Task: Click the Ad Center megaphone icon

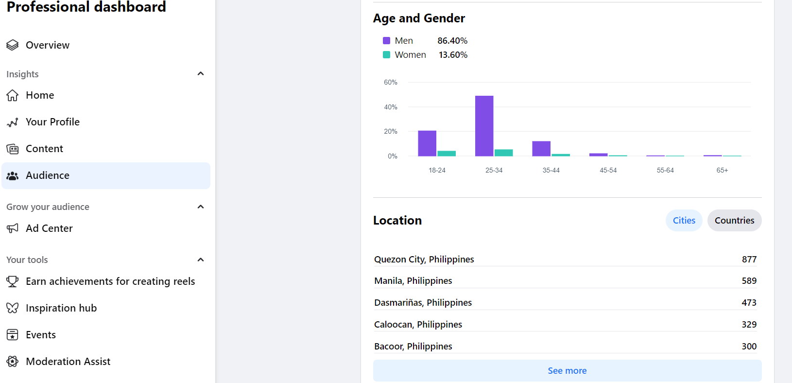Action: tap(13, 228)
